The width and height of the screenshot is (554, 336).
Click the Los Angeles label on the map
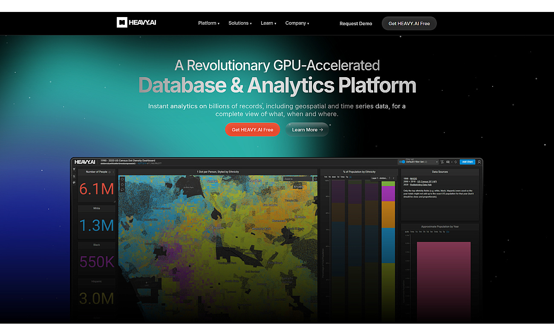pyautogui.click(x=214, y=228)
